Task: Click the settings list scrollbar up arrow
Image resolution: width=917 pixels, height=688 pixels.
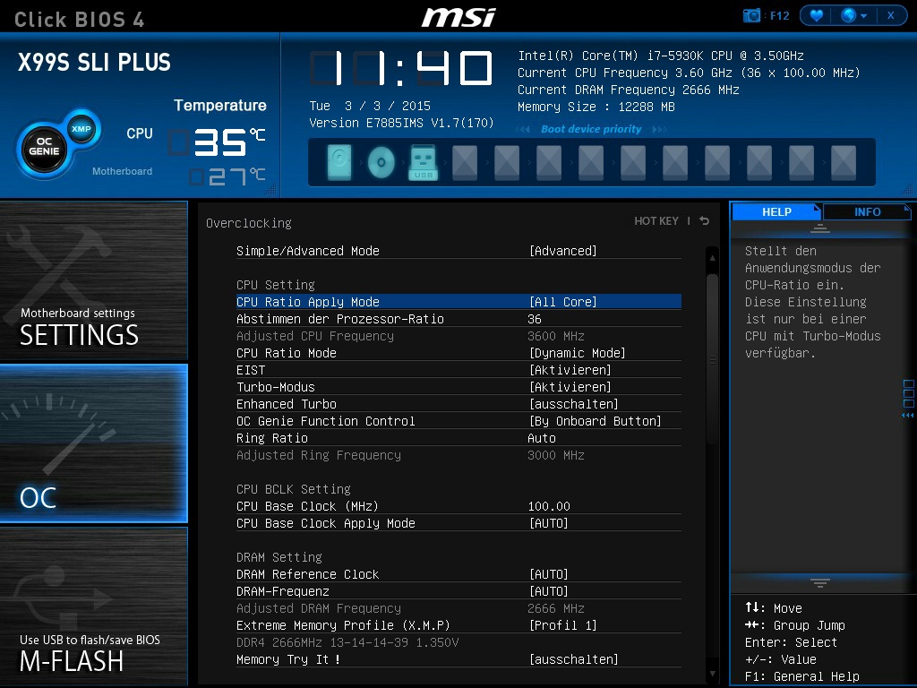Action: [712, 257]
